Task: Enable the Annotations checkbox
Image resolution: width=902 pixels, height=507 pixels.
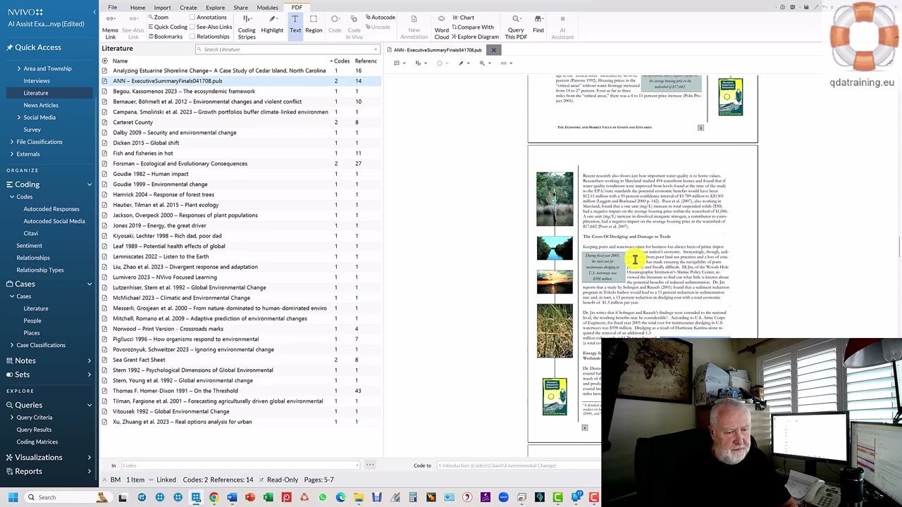Action: point(192,18)
